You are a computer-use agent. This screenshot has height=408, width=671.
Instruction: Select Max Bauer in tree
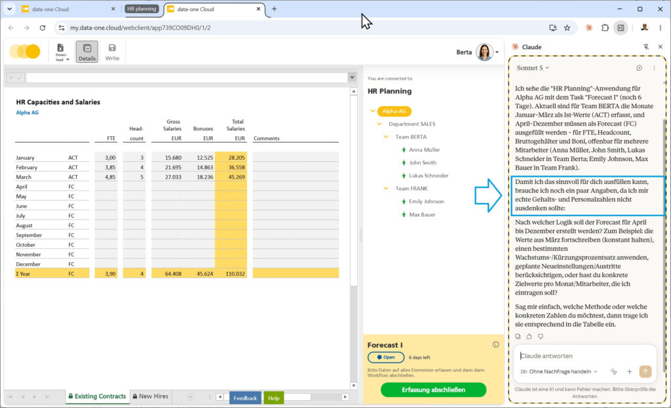tap(422, 214)
